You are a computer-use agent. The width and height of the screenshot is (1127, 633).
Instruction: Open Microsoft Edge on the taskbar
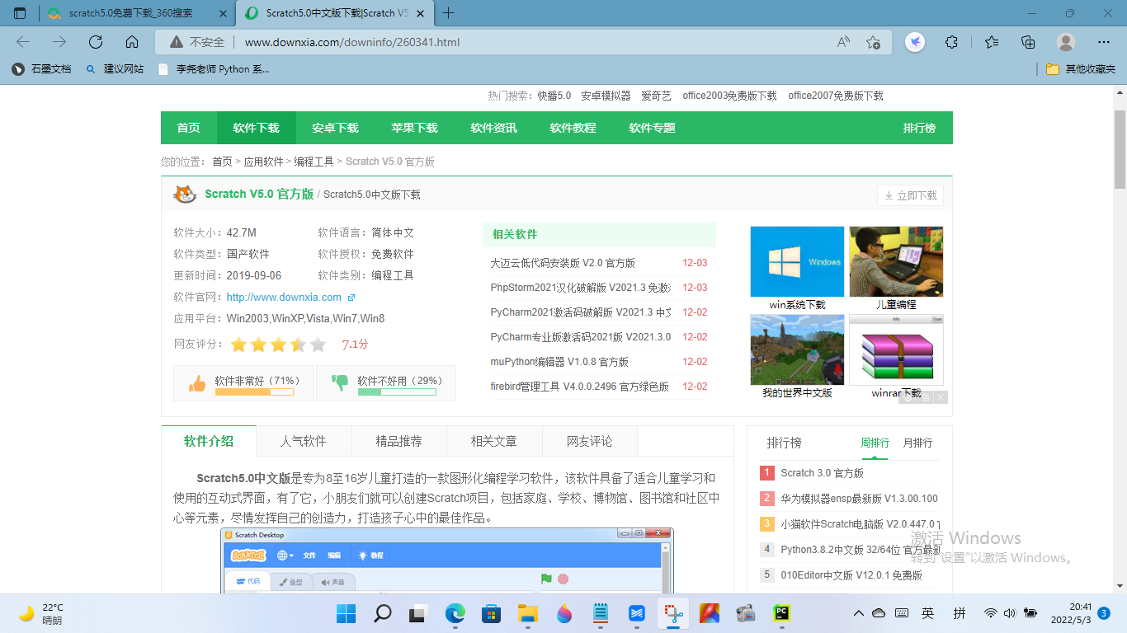click(x=455, y=613)
